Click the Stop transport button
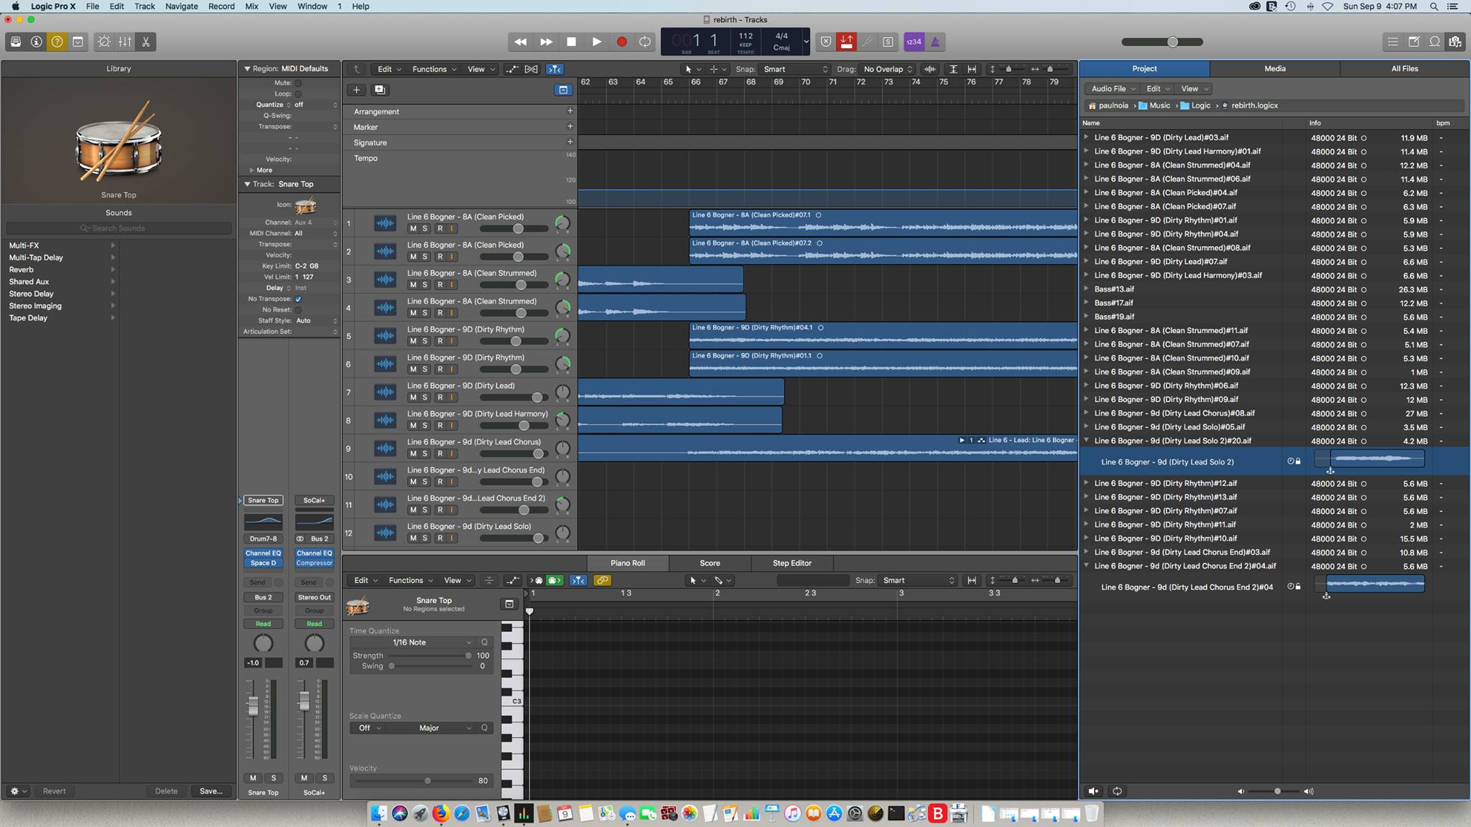Viewport: 1471px width, 827px height. (x=571, y=42)
